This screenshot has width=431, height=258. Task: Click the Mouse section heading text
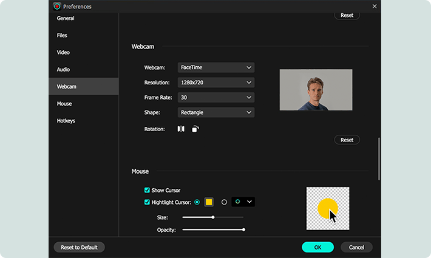pyautogui.click(x=140, y=171)
